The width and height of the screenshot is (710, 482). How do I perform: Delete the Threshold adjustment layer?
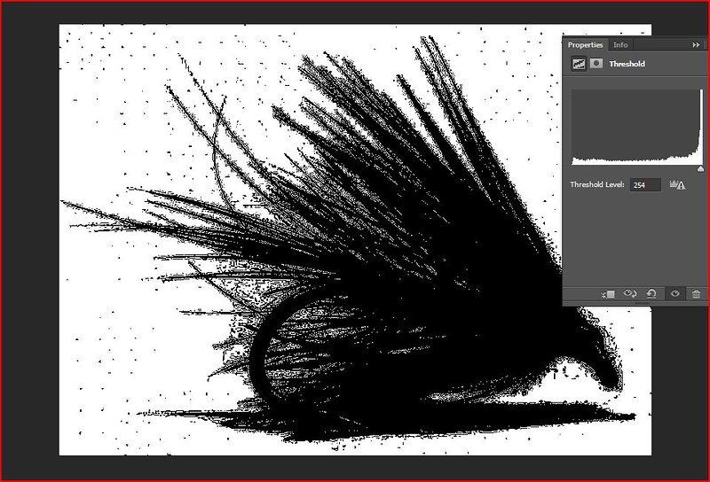pyautogui.click(x=696, y=293)
